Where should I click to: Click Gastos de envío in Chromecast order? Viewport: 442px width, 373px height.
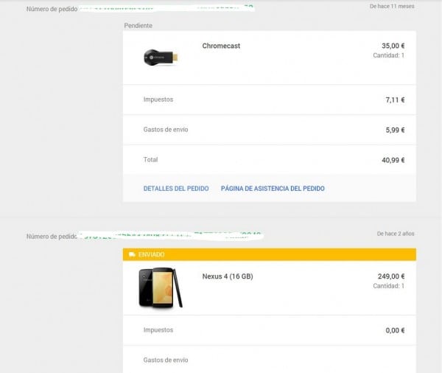[166, 130]
